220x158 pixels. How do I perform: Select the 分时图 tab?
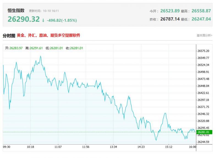point(9,36)
